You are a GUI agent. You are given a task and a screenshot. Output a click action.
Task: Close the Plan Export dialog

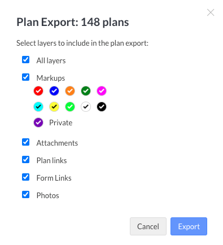coord(211,12)
